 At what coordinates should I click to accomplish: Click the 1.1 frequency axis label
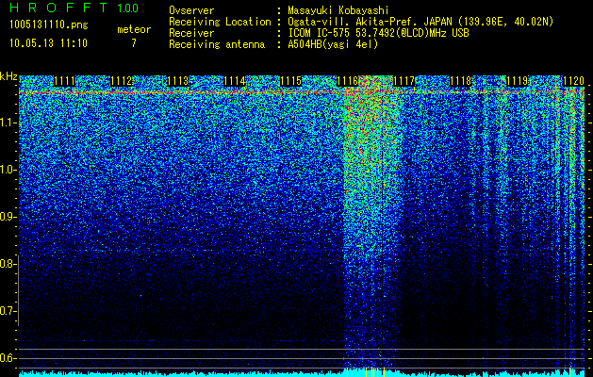point(7,123)
